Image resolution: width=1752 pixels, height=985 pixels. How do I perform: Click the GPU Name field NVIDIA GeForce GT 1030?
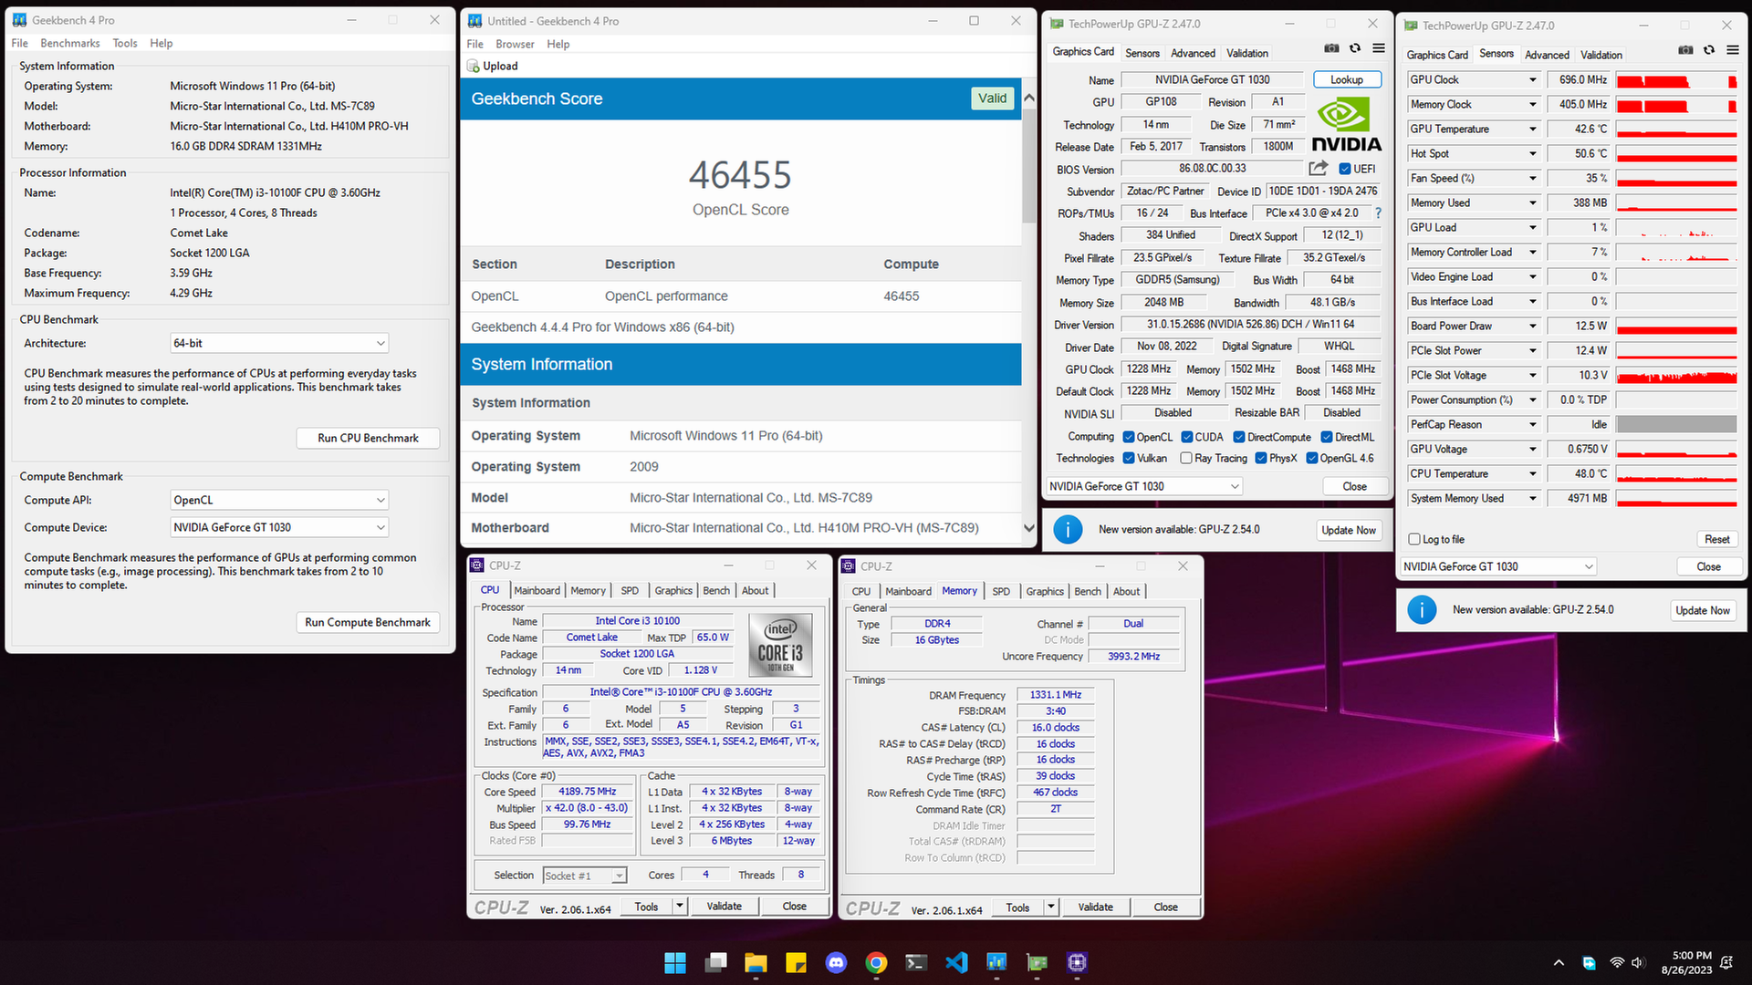tap(1212, 79)
